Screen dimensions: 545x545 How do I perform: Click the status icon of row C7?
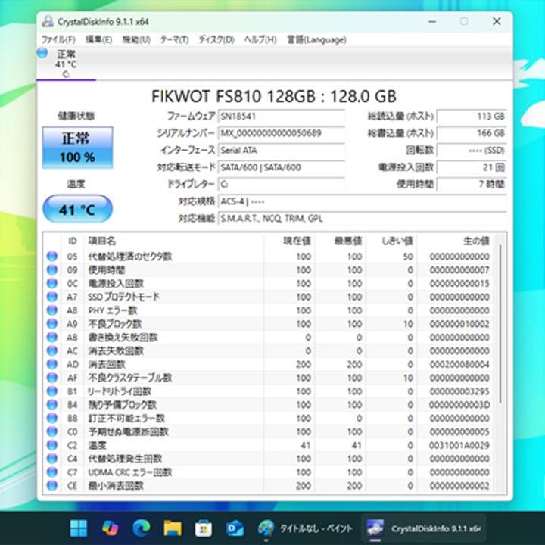point(52,472)
